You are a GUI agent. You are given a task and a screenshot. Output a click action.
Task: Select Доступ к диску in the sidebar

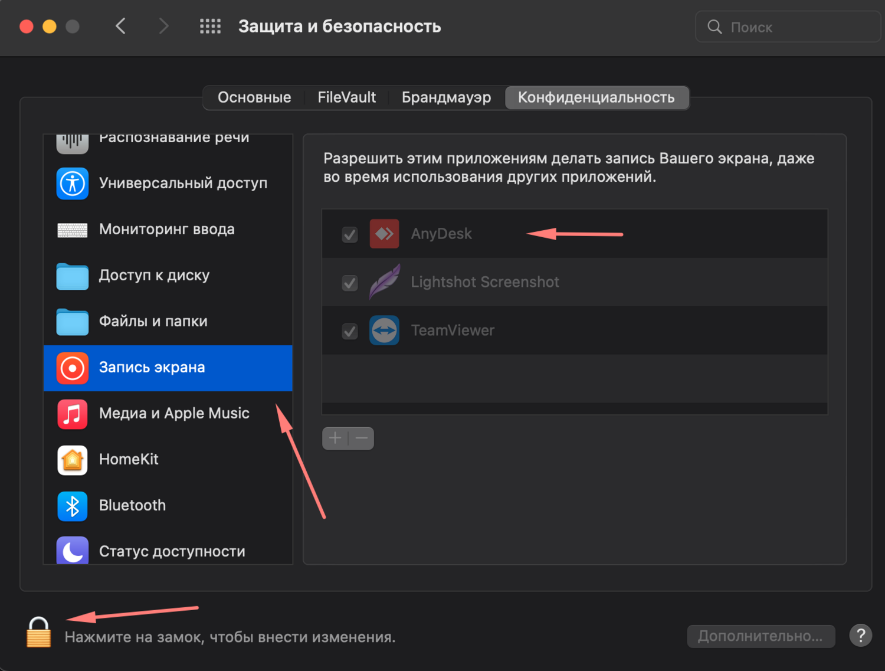[x=154, y=276]
